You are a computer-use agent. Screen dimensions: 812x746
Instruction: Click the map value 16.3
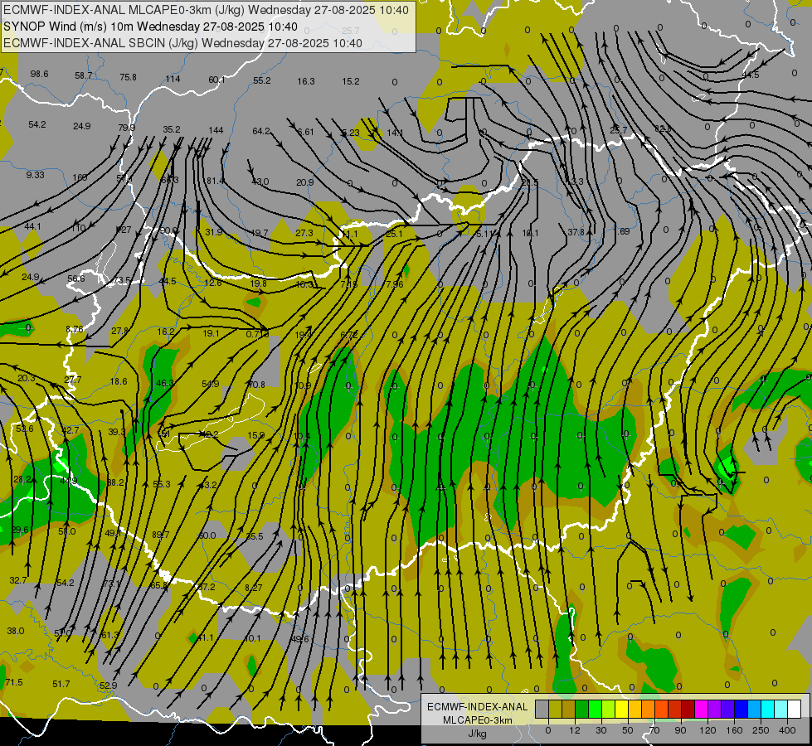[x=306, y=81]
